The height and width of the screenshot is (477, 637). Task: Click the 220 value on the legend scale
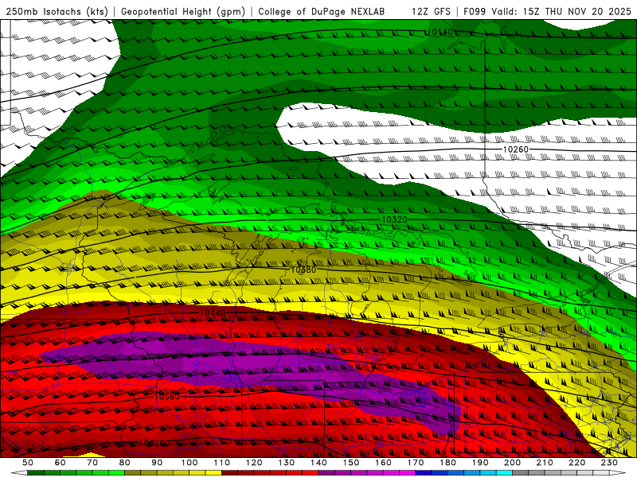click(x=576, y=463)
